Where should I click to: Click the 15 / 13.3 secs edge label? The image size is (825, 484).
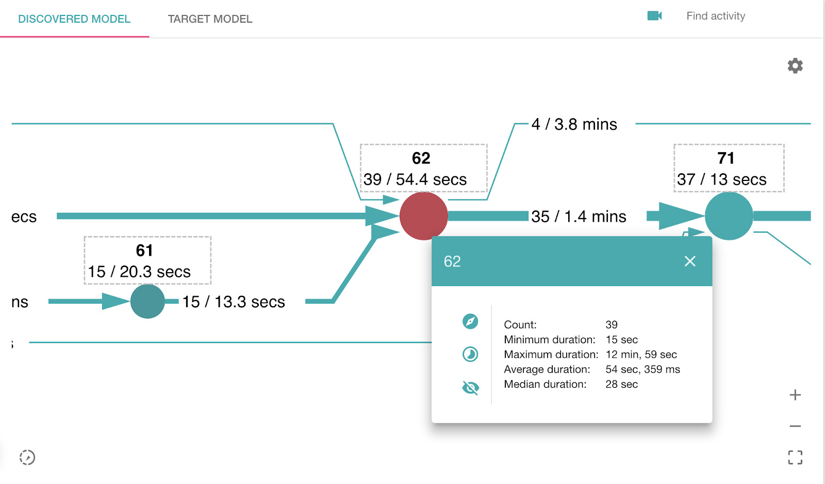[234, 302]
